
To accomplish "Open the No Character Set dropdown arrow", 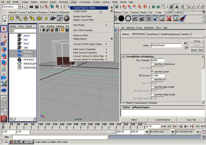I will 172,132.
